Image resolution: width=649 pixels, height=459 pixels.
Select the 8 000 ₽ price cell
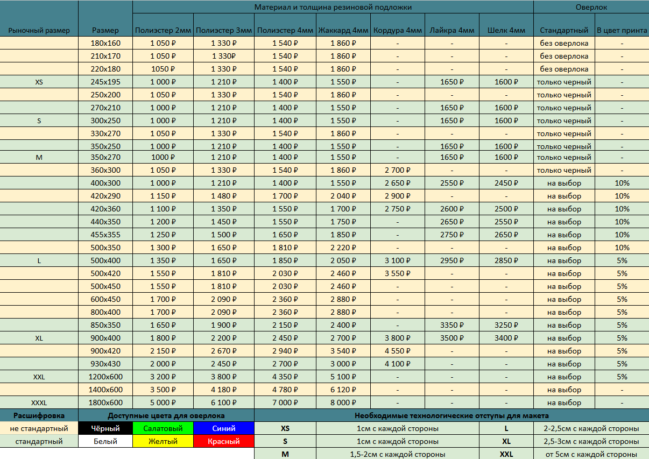(343, 402)
